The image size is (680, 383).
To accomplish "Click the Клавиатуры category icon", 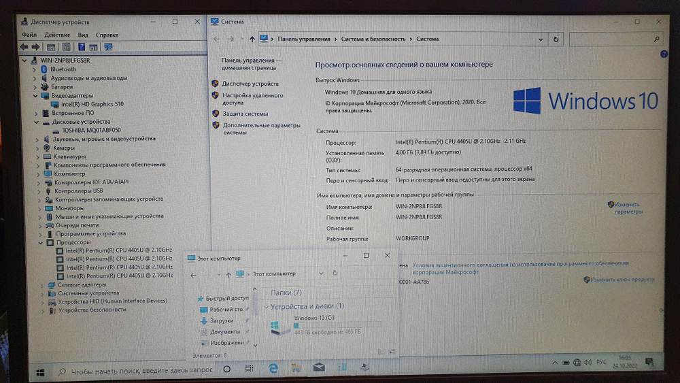I will [48, 156].
